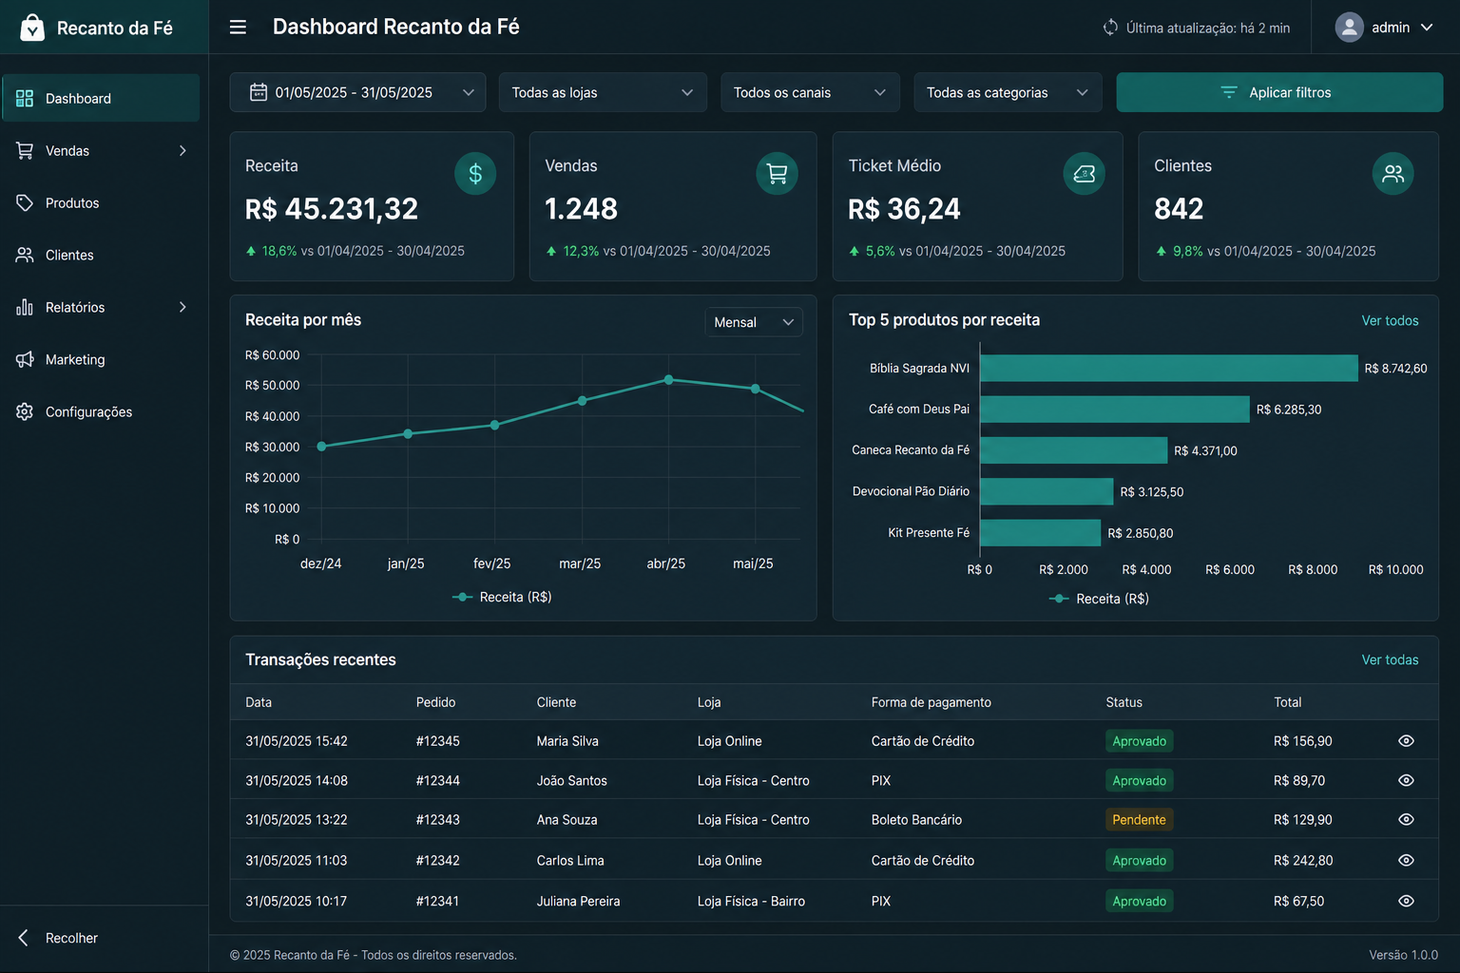Click the Marketing megaphone icon

[25, 359]
